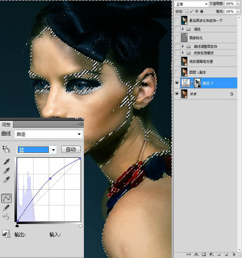Screen dimensions: 242x258
Task: Create a new layer in the Layers panel
Action: point(226,254)
